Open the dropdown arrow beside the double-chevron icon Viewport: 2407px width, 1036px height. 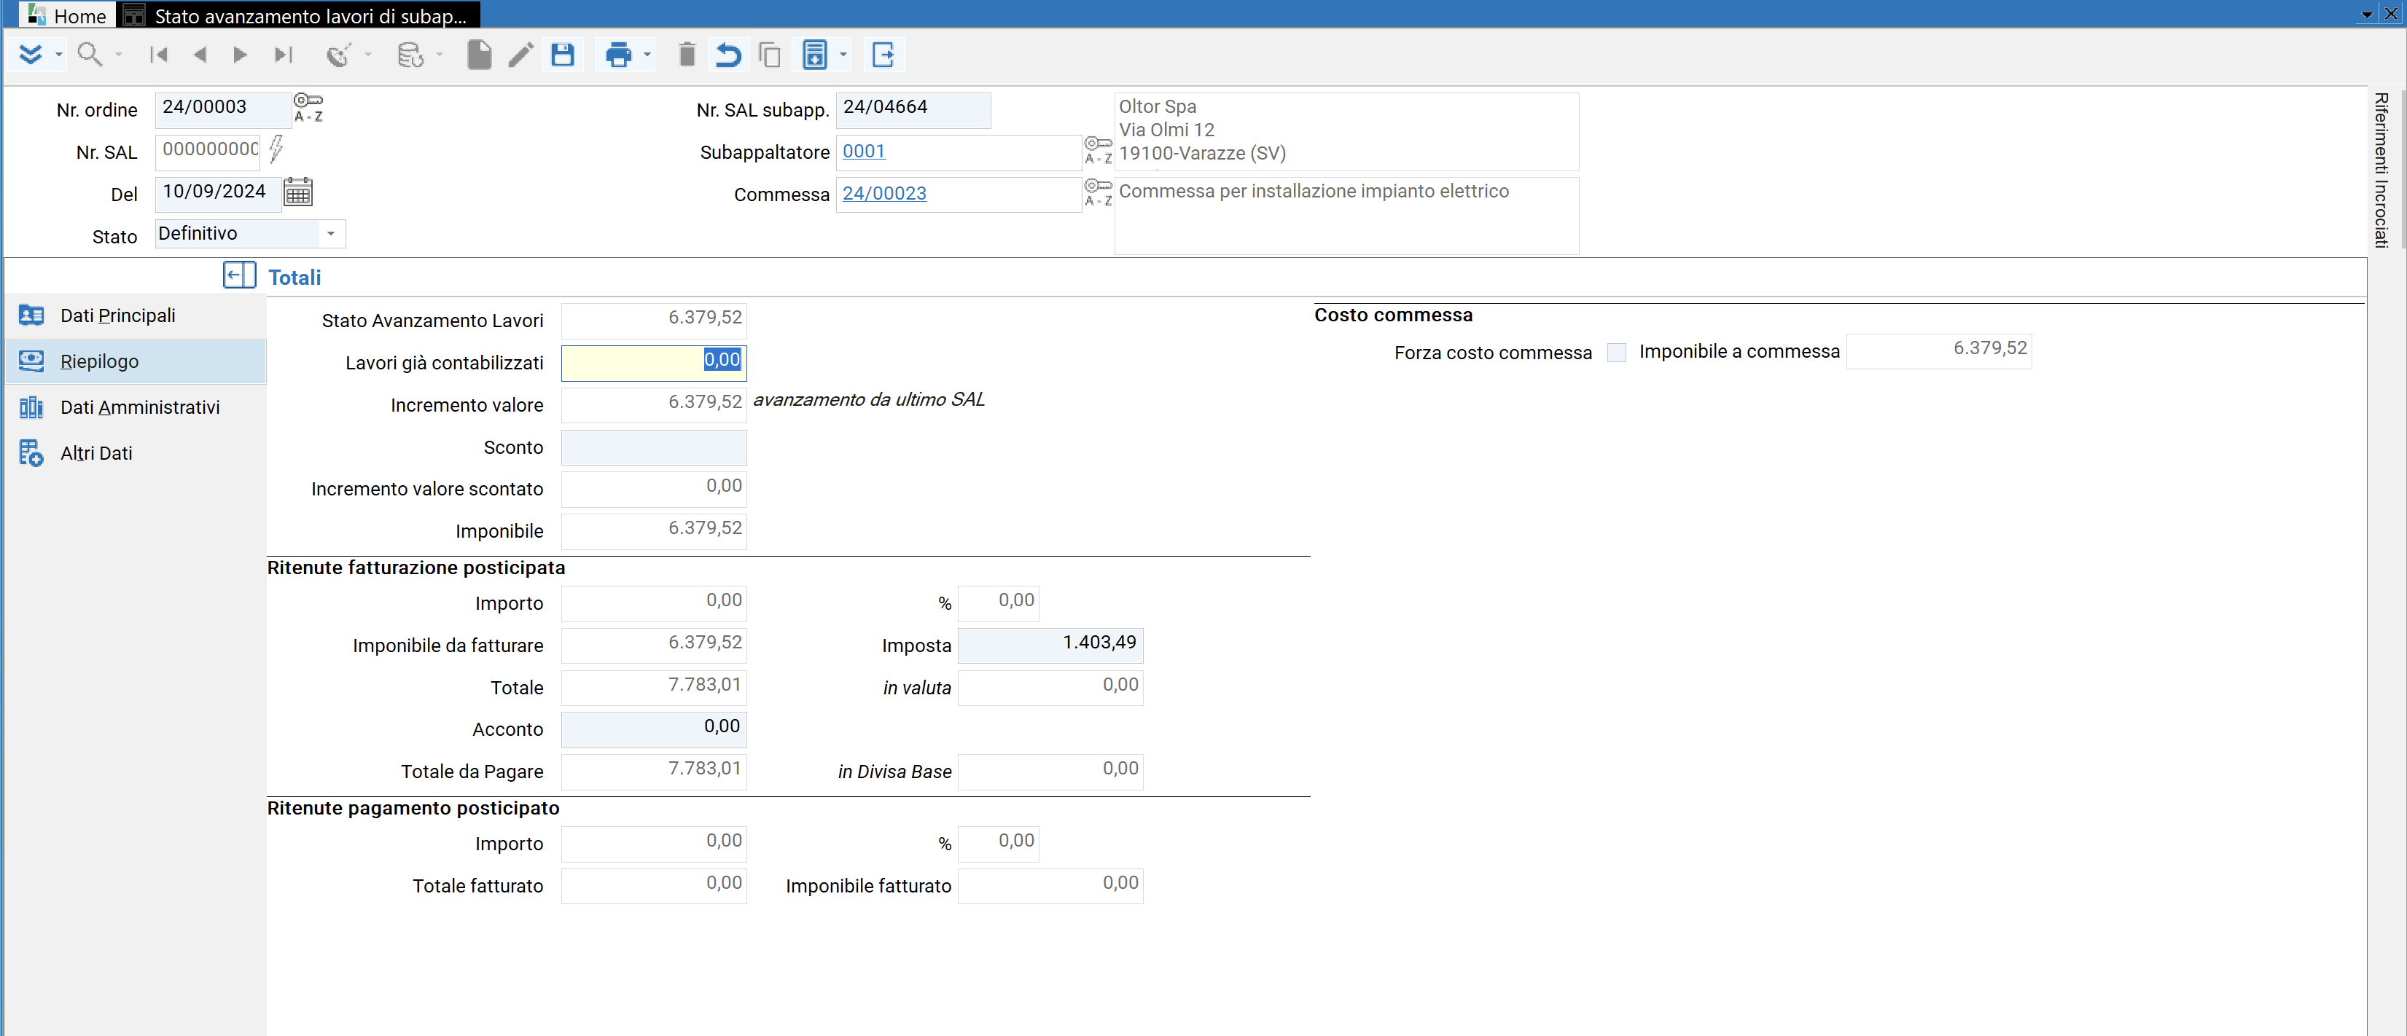tap(59, 55)
